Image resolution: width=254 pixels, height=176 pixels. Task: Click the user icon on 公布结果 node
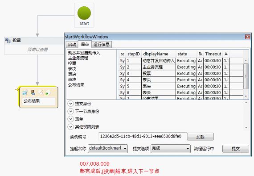(x=33, y=92)
